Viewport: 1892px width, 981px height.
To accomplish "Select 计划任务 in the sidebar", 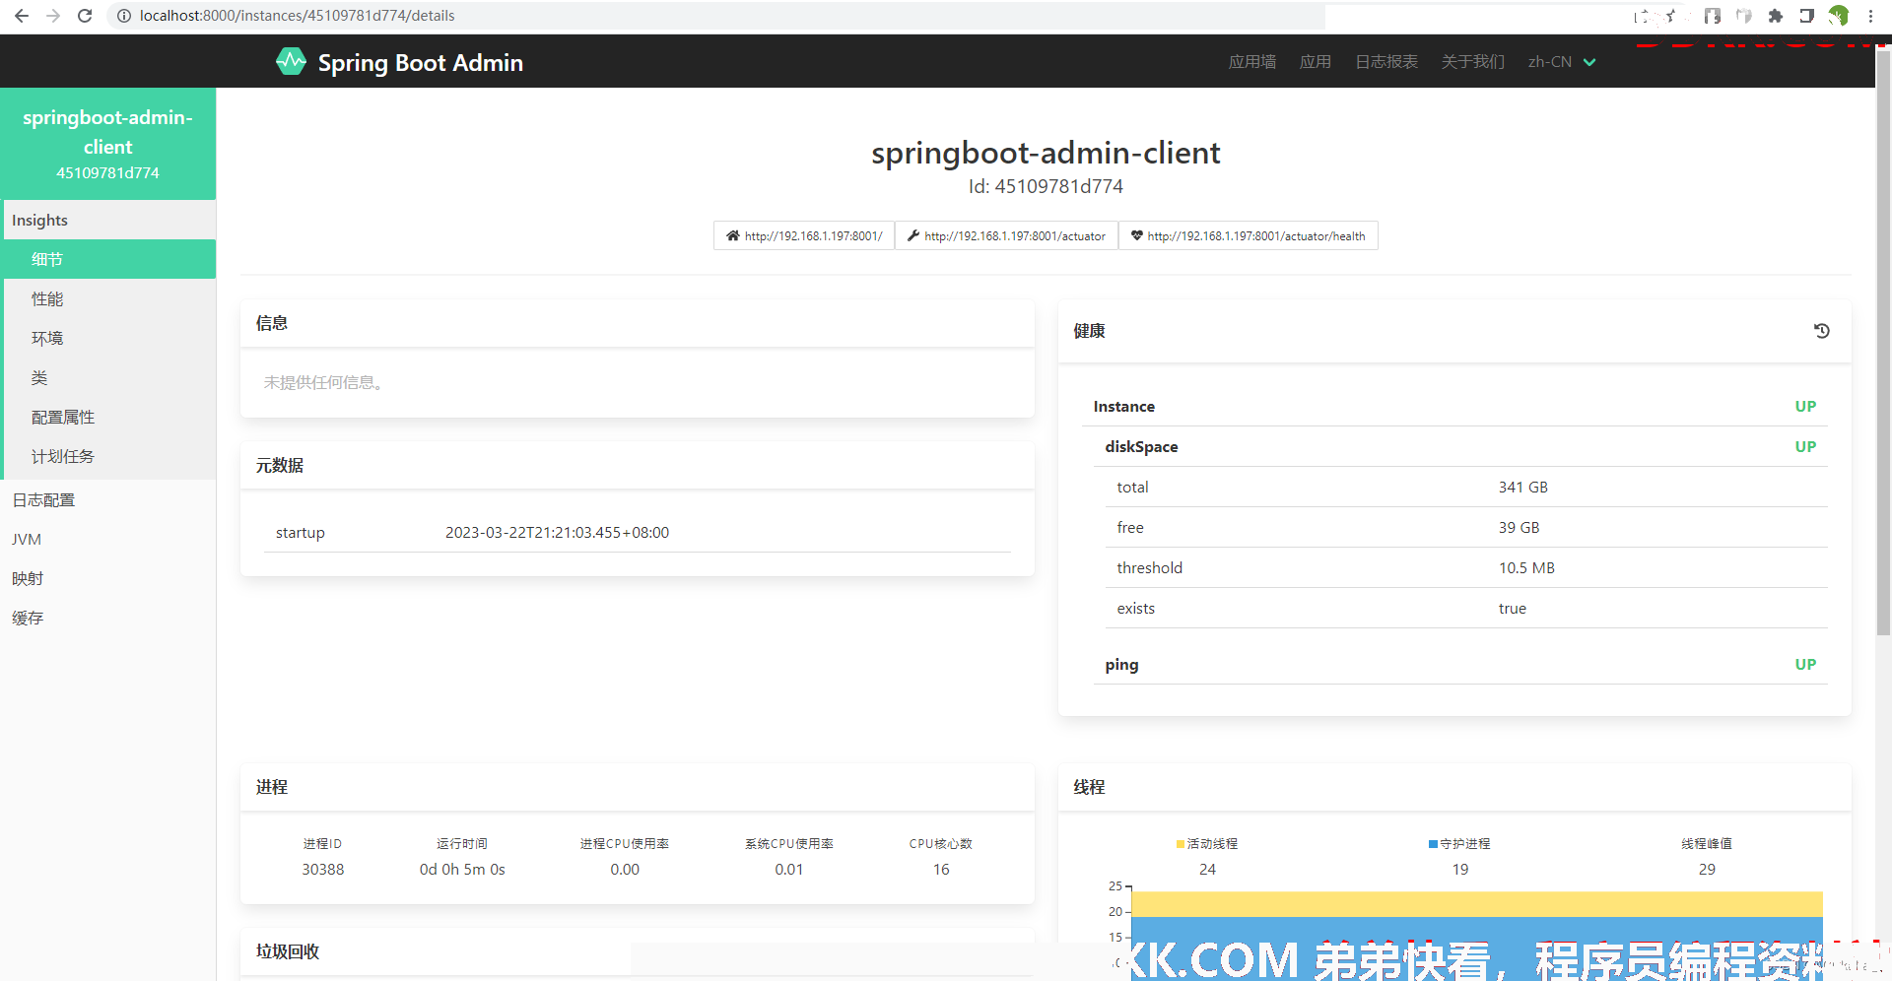I will (108, 456).
